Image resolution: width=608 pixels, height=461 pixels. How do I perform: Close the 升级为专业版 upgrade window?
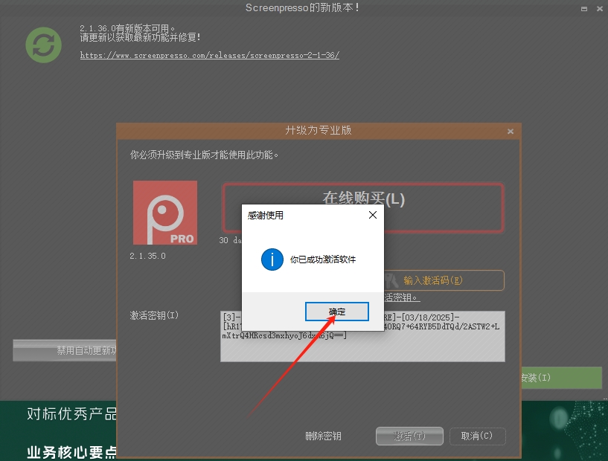[511, 131]
